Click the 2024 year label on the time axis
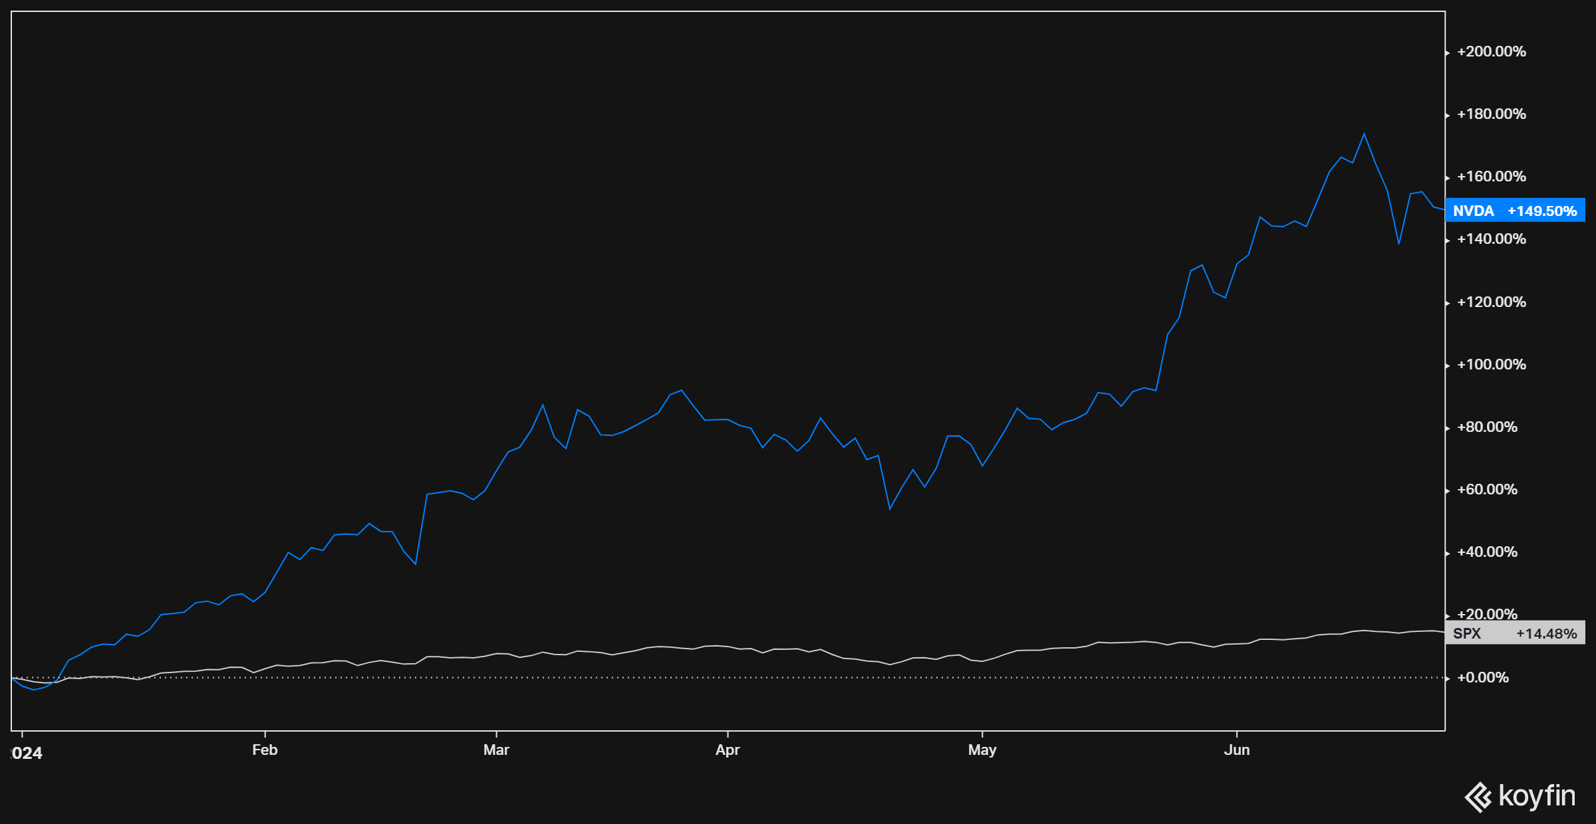Screen dimensions: 1596x824 tap(27, 753)
